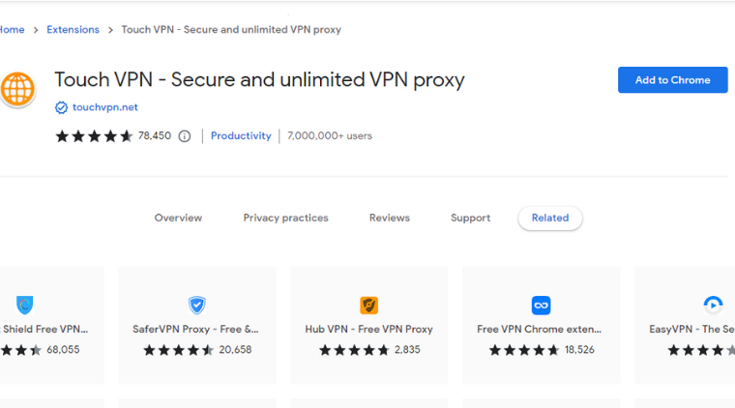Open SaferVPN Proxy extension card title
Screen dimensions: 735x408
click(x=195, y=330)
